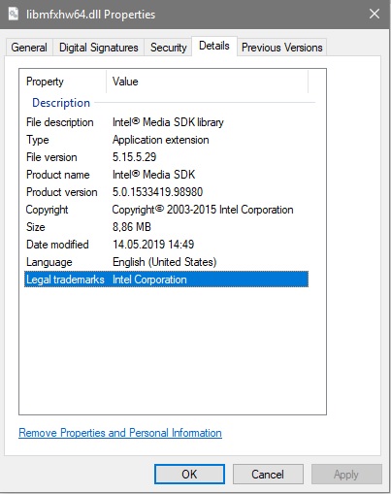
Task: Click the Intel Media SDK product value
Action: point(153,175)
